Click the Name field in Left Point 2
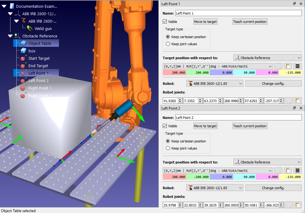305x213 pixels. (x=238, y=118)
